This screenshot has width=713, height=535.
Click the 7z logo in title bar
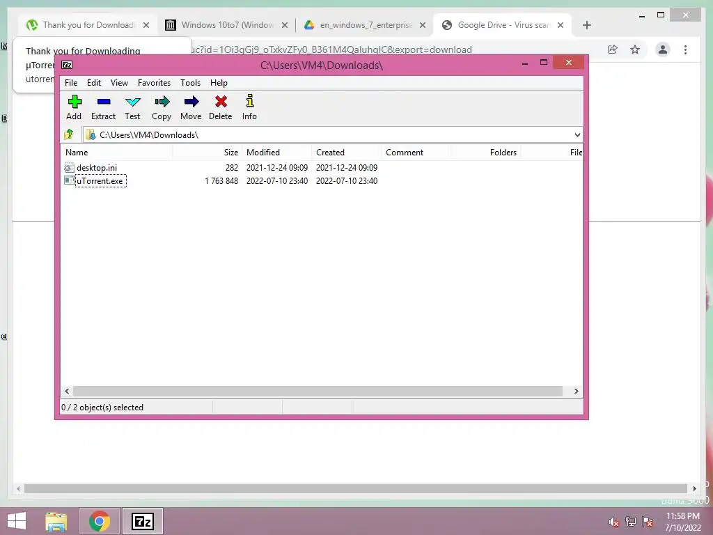(x=67, y=65)
